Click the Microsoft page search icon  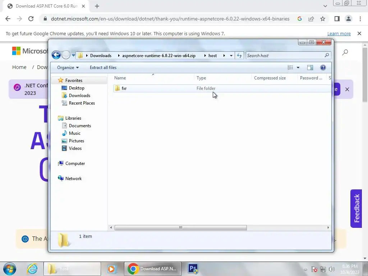[x=345, y=52]
